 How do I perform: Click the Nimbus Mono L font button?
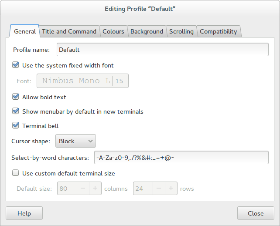pos(82,81)
